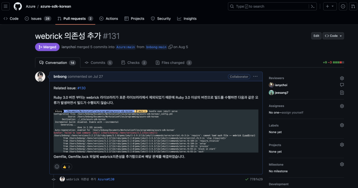Open the Security tab
358x188 pixels.
click(x=161, y=19)
